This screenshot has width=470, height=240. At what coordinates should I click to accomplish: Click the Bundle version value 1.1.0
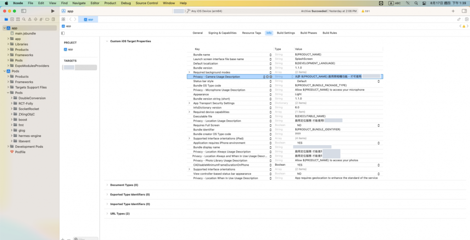point(298,68)
